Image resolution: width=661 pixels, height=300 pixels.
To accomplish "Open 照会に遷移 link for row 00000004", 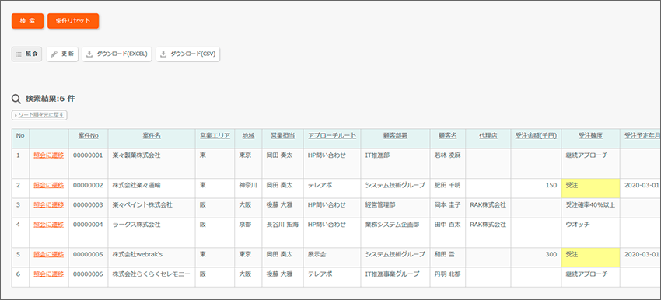I will [x=48, y=225].
